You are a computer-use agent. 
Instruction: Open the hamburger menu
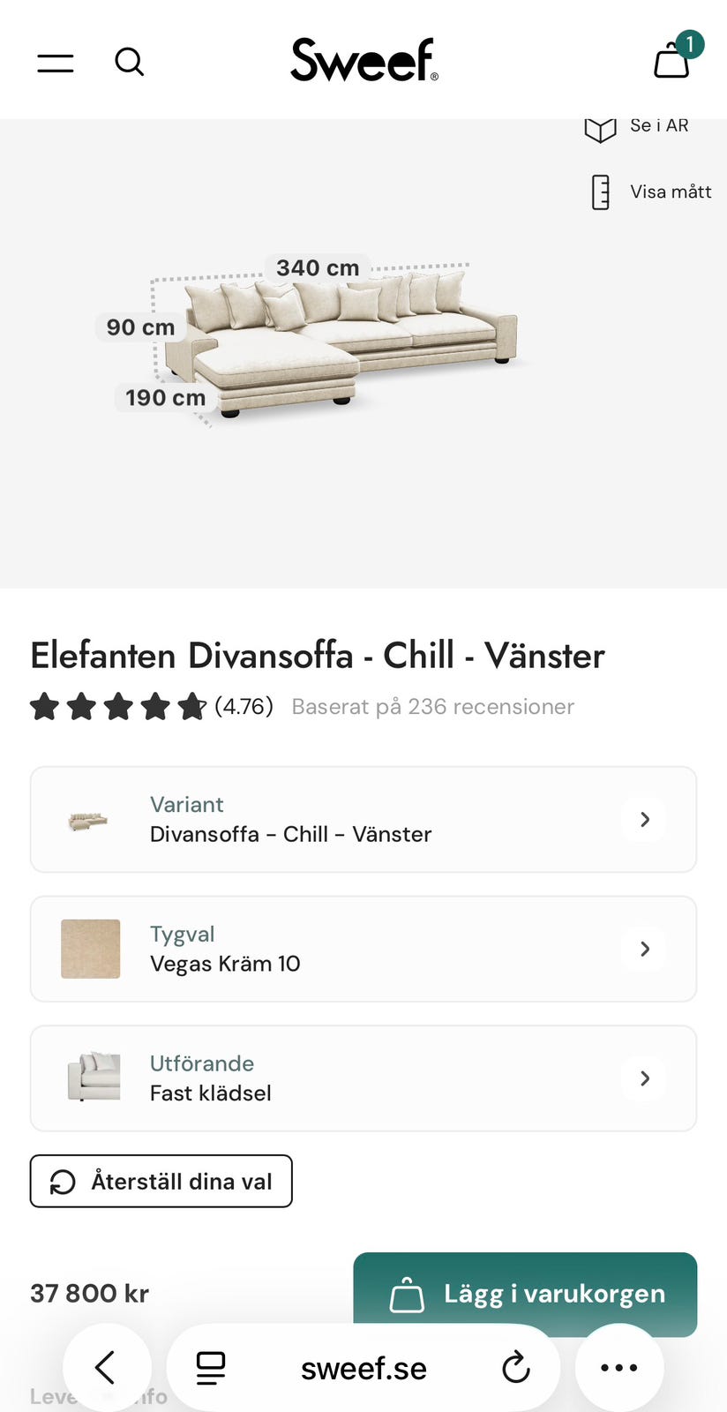[56, 63]
